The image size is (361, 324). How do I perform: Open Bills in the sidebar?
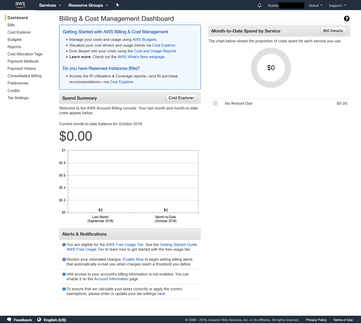[x=11, y=25]
